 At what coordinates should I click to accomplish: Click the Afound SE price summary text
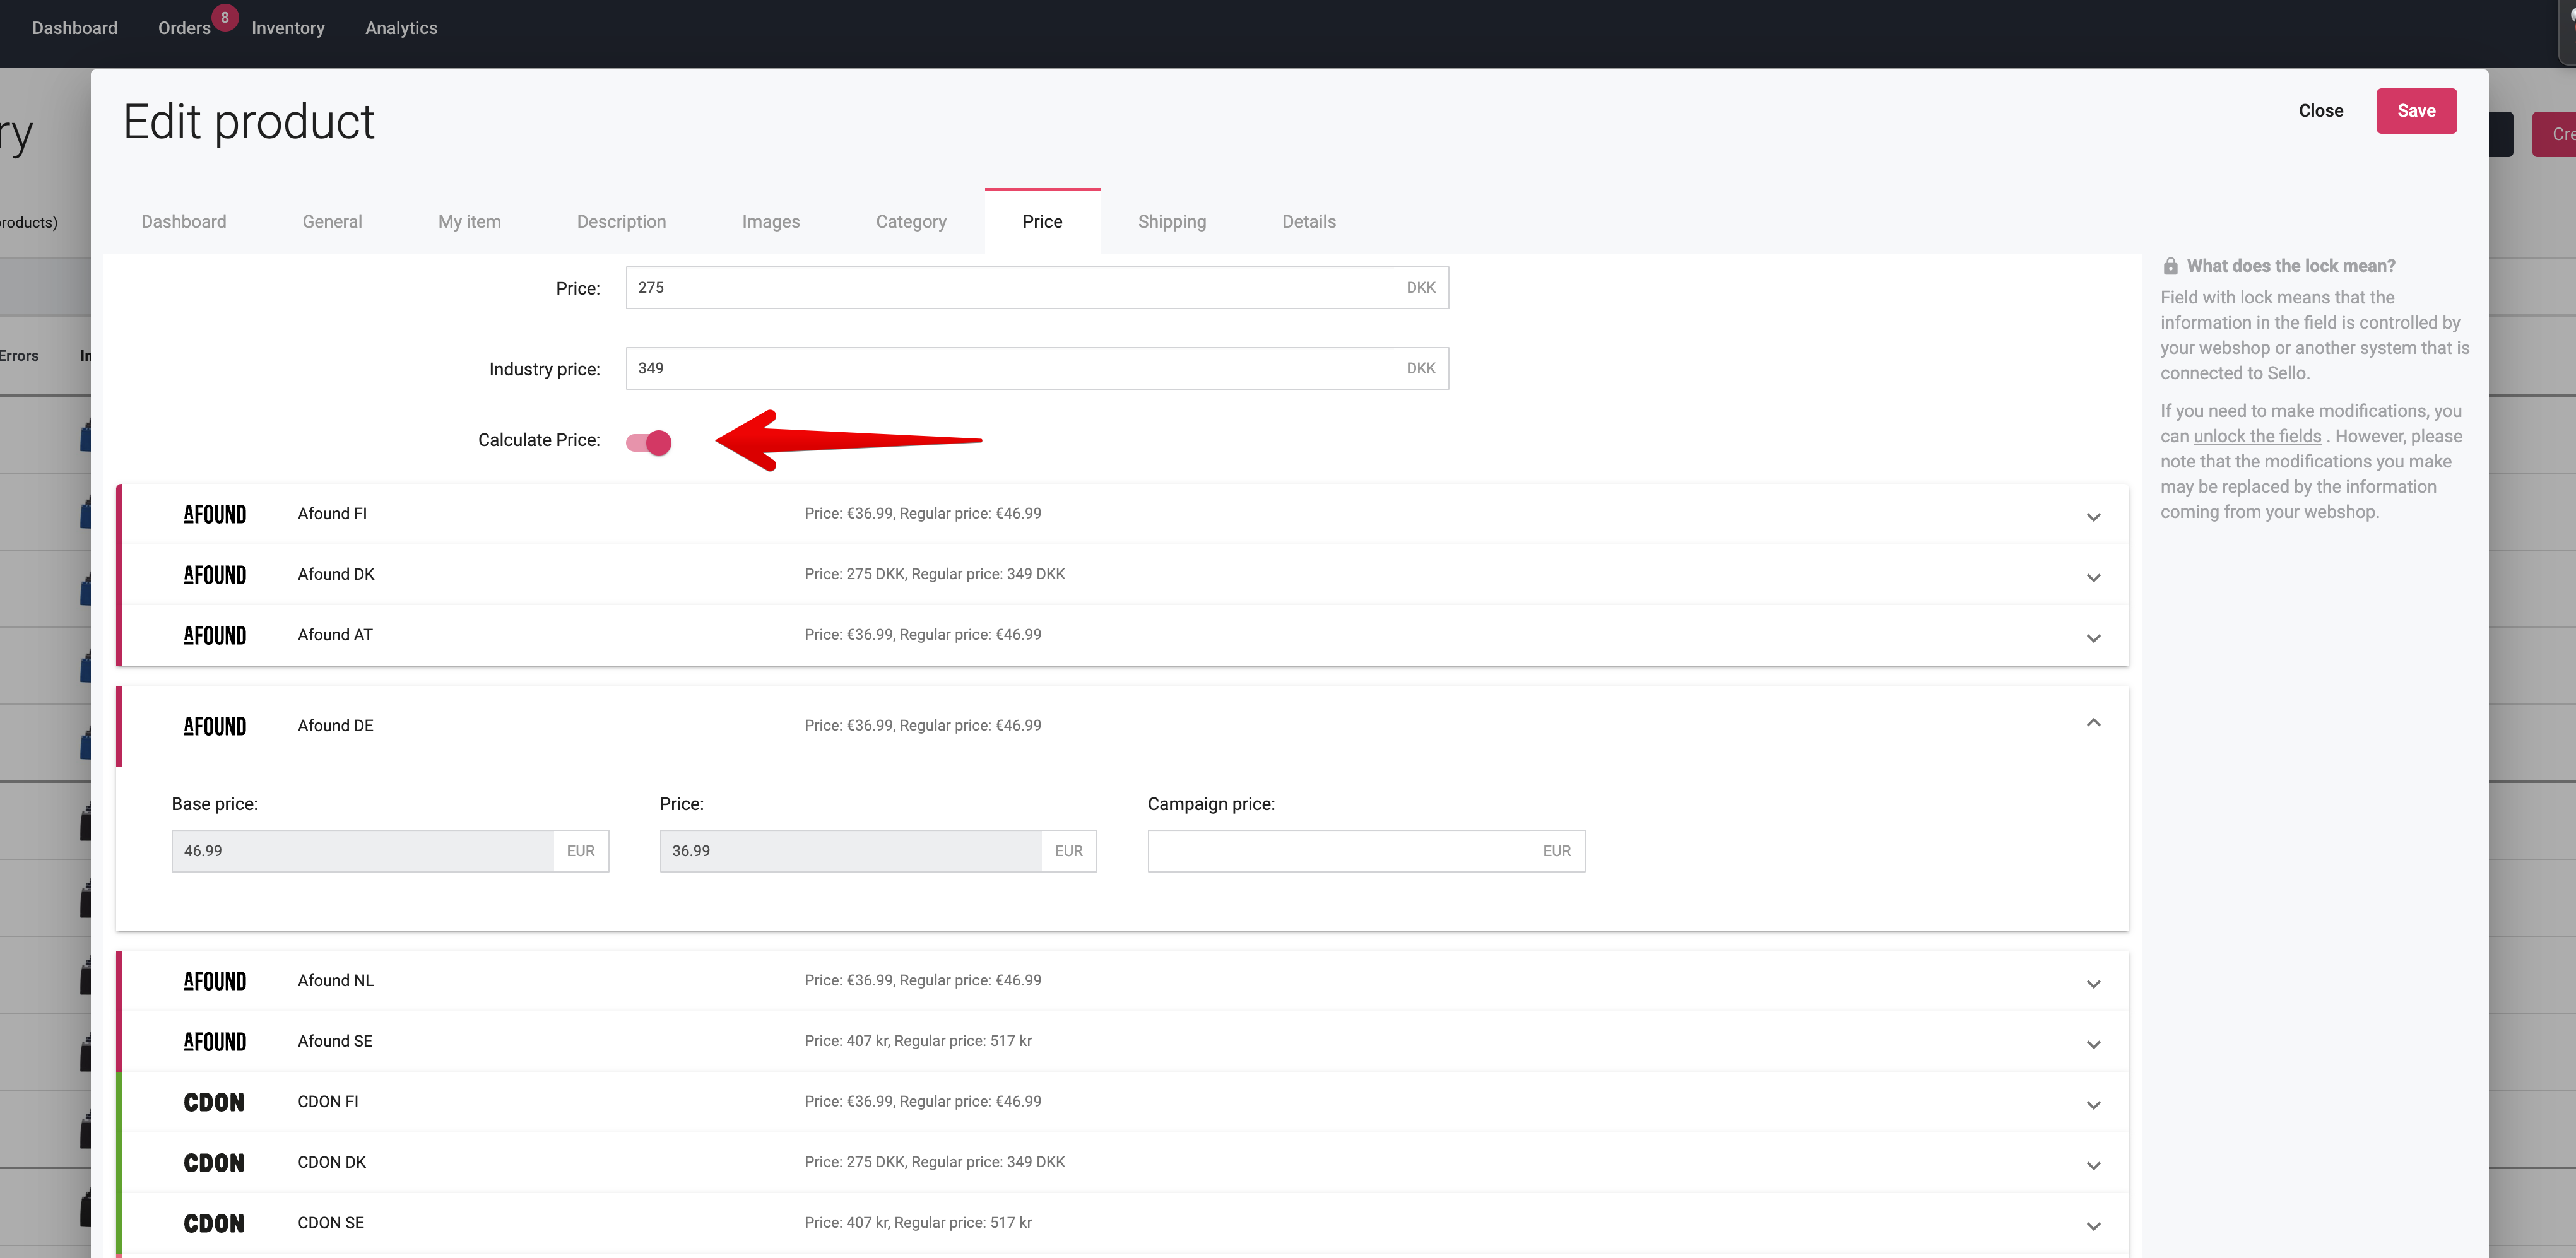coord(917,1041)
